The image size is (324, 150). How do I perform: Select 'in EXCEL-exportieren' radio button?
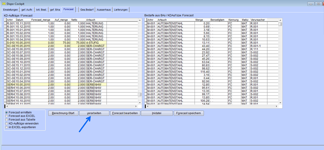[x=7, y=127]
